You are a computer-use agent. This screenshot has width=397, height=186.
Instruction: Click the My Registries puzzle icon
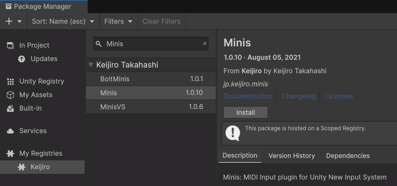coord(10,154)
